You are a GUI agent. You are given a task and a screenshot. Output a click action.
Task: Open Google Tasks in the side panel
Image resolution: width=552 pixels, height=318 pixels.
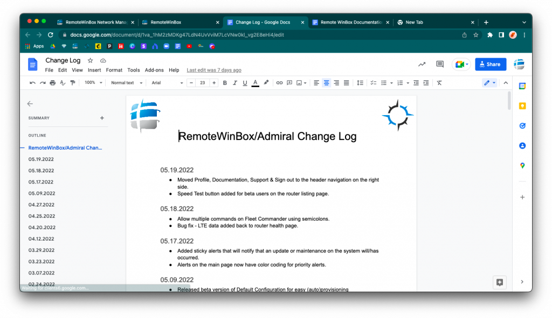click(522, 125)
